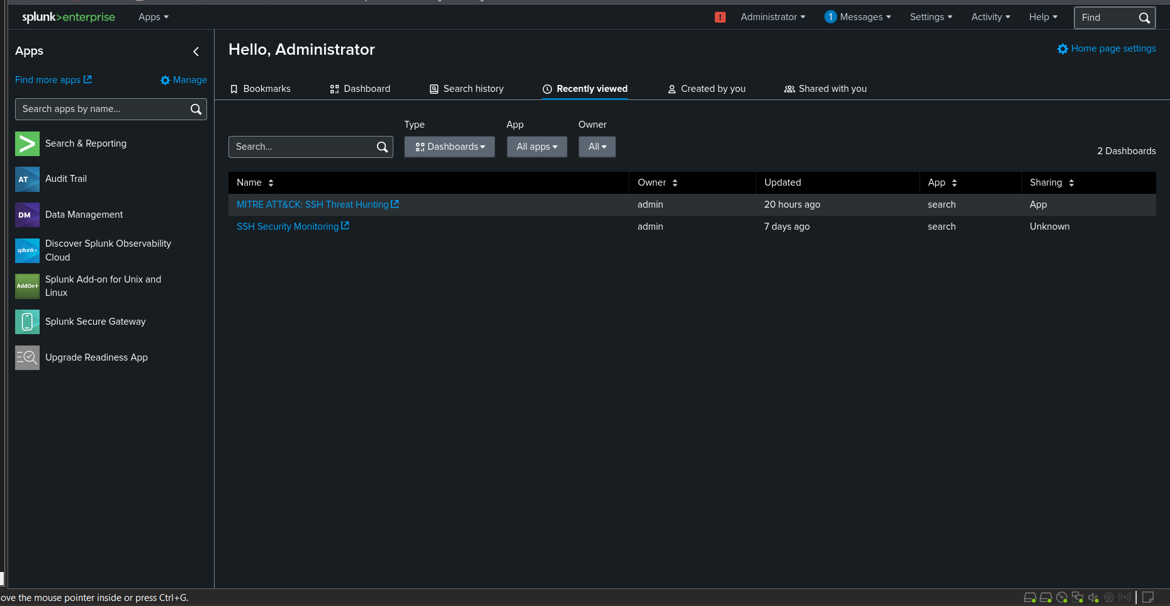
Task: Switch to the Bookmarks tab
Action: (x=260, y=89)
